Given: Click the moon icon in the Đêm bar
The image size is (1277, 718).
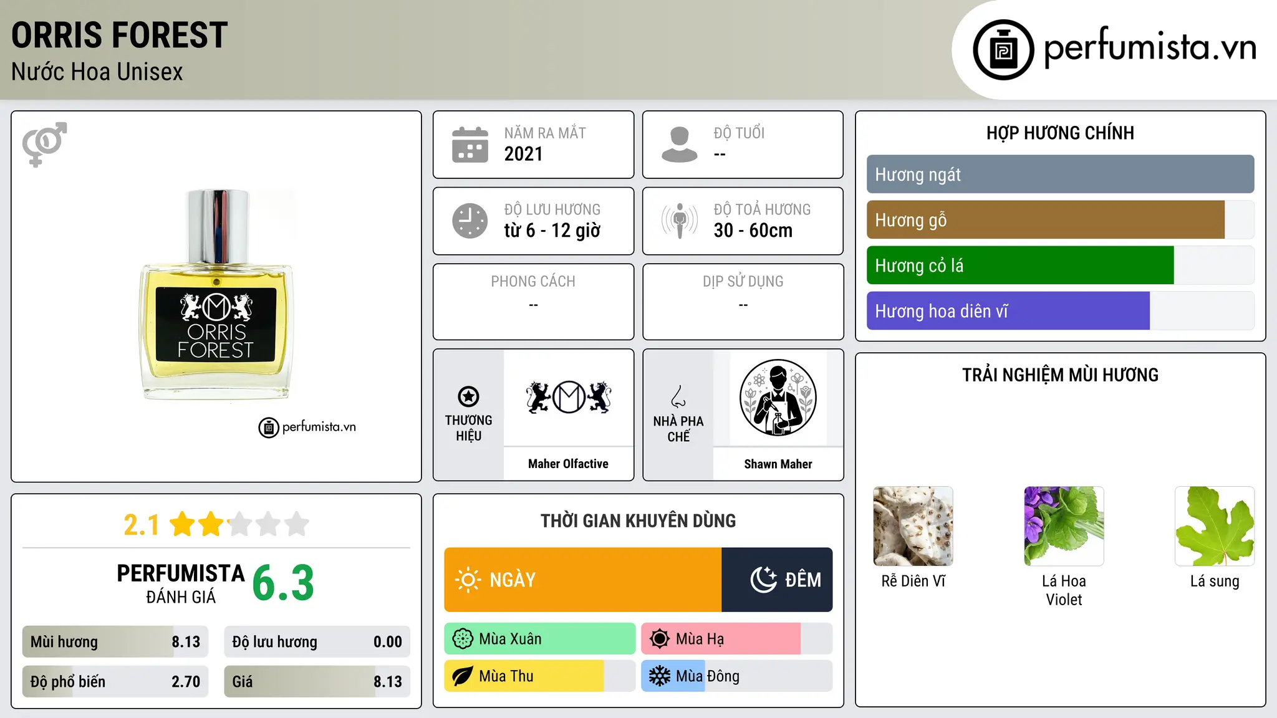Looking at the screenshot, I should [764, 580].
